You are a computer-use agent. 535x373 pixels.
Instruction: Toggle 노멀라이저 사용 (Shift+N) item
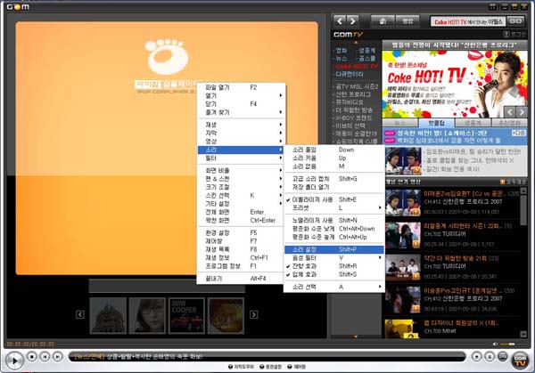click(x=333, y=221)
